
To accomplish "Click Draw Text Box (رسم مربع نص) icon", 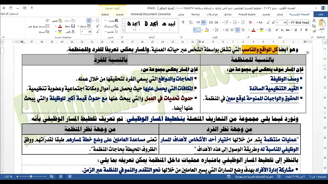I will 47,26.
